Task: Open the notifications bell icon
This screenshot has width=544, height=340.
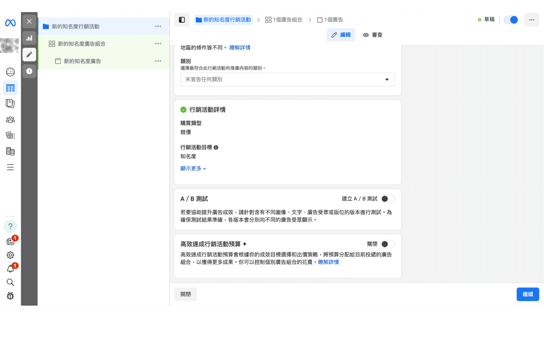Action: click(x=10, y=269)
